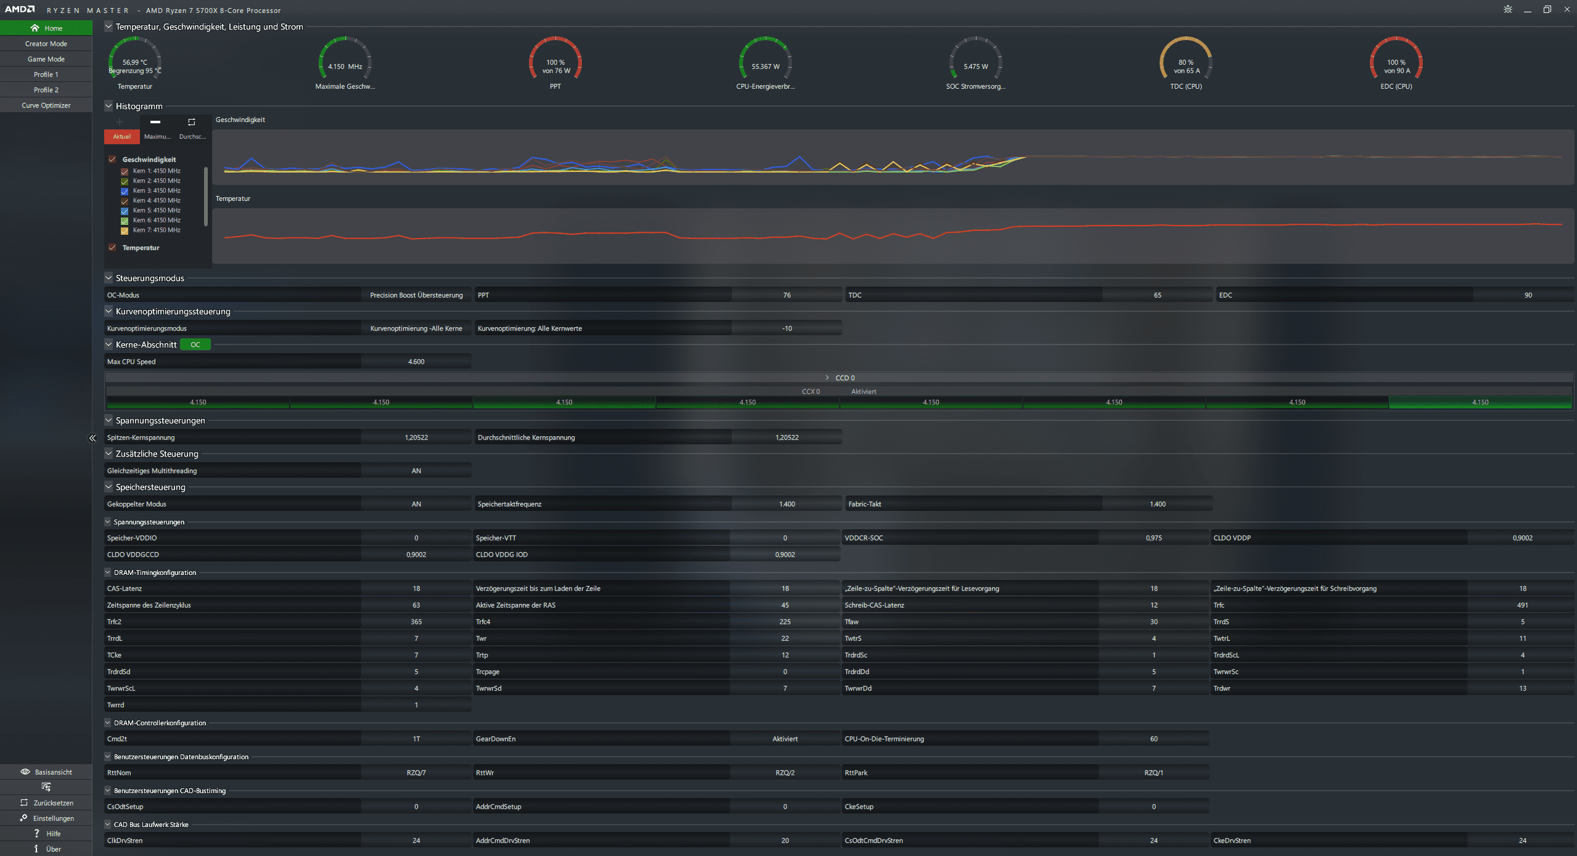This screenshot has width=1577, height=856.
Task: Toggle Kern 2 checkbox in histogram legend
Action: tap(125, 181)
